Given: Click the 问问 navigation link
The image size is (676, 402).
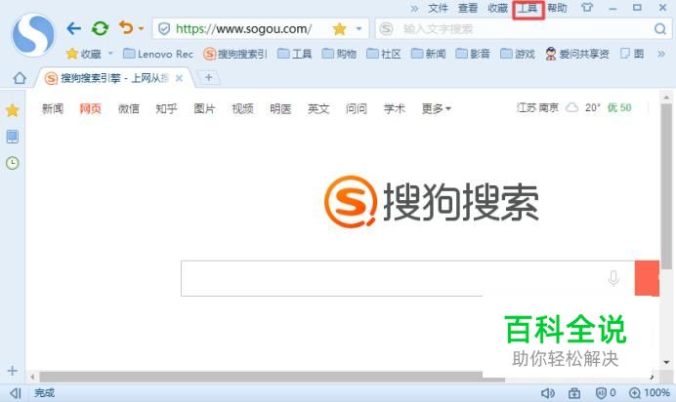Looking at the screenshot, I should coord(357,108).
